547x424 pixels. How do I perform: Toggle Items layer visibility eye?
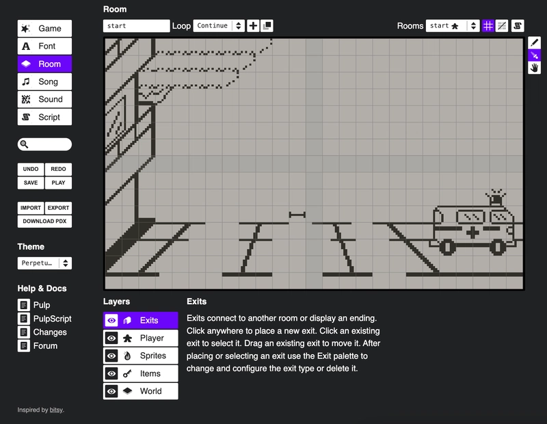point(111,373)
